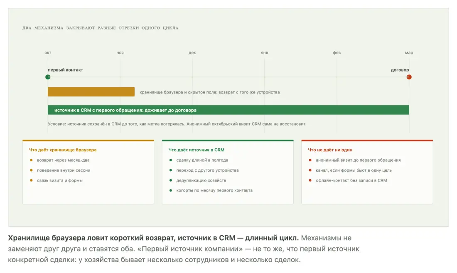Pick the "янв" month label
The width and height of the screenshot is (457, 273).
point(264,53)
